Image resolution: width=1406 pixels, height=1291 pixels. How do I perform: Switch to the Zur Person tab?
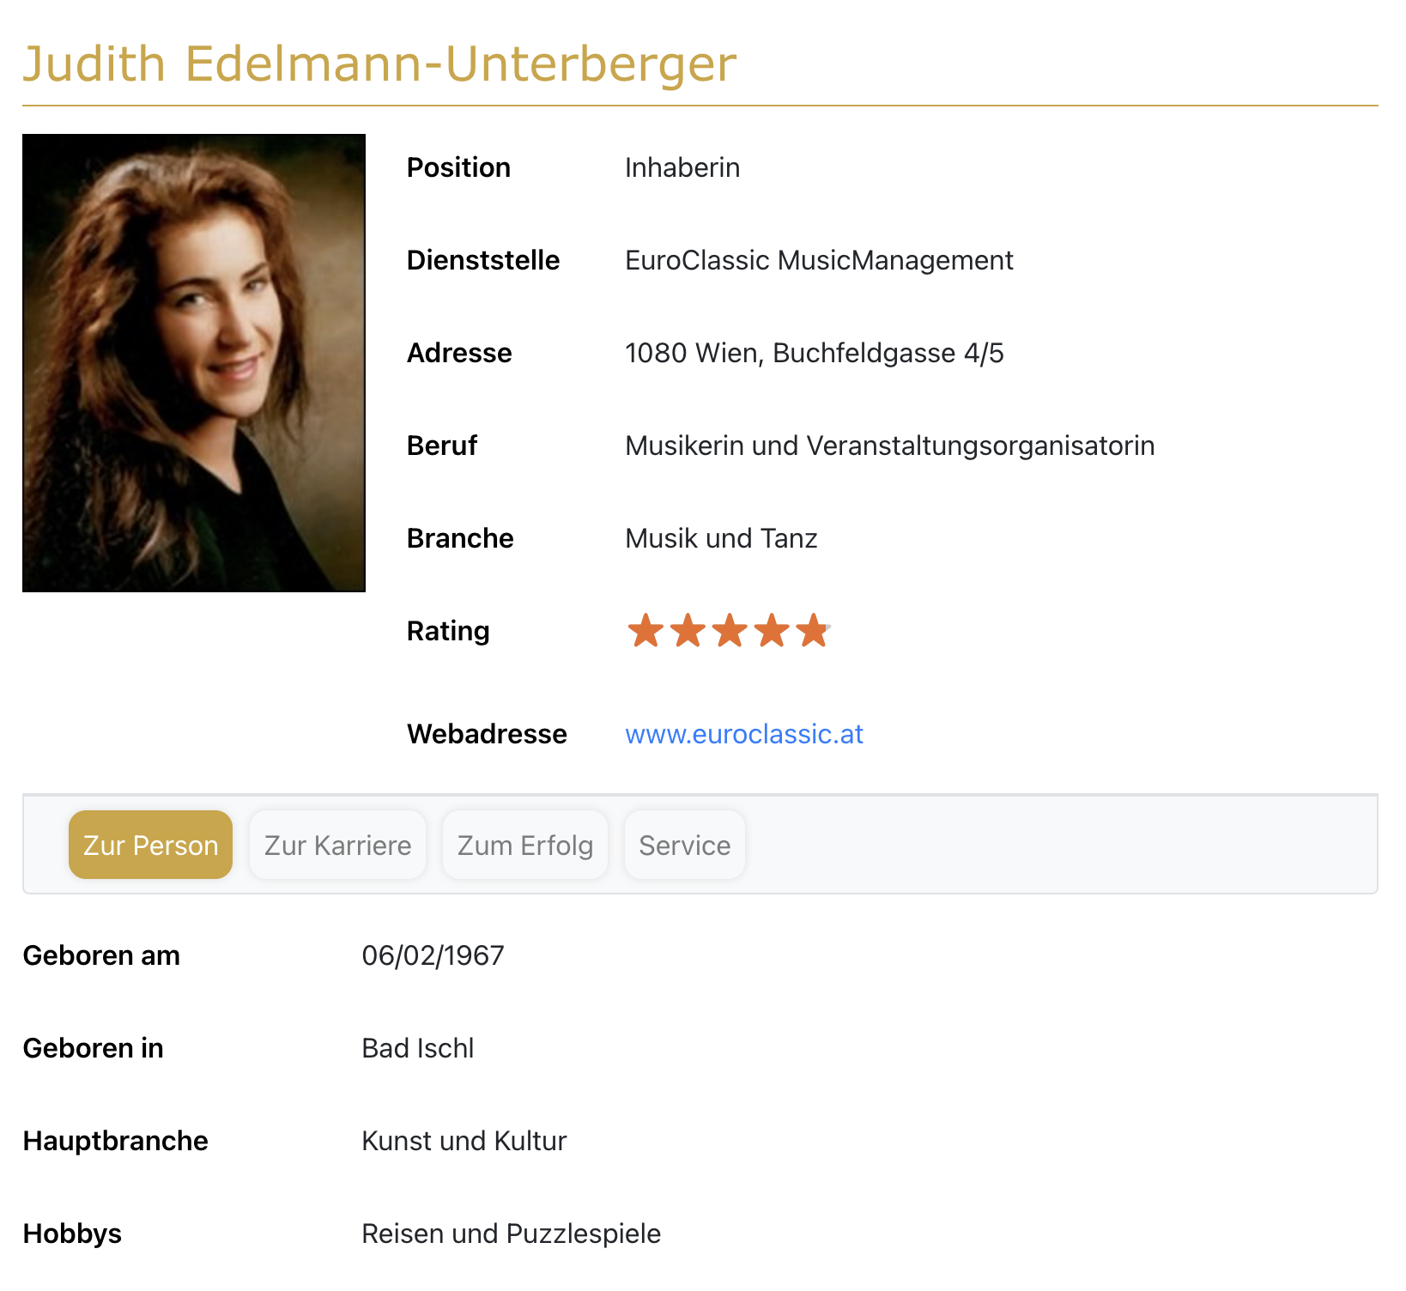(150, 845)
